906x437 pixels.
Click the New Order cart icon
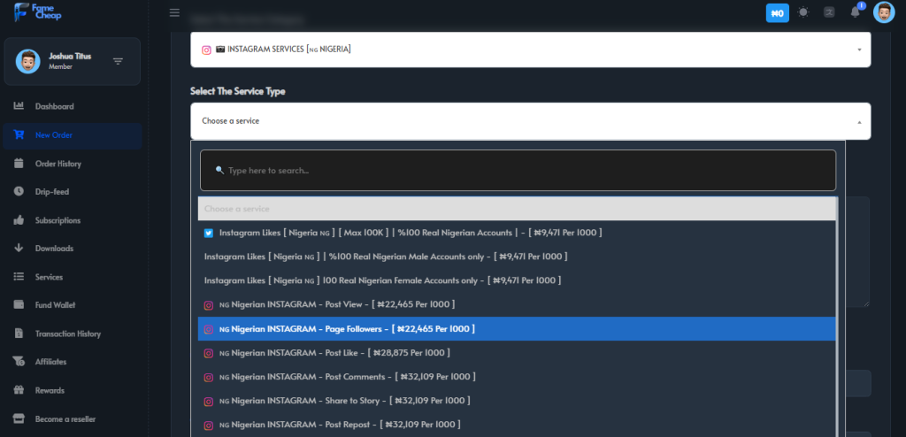19,134
